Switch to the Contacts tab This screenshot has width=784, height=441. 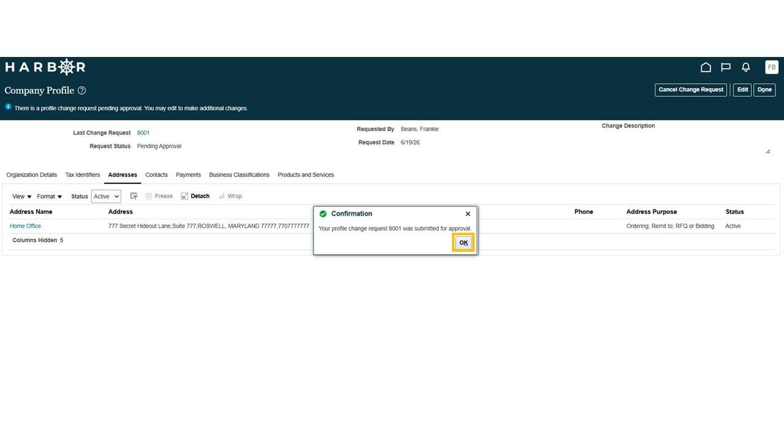(x=156, y=175)
